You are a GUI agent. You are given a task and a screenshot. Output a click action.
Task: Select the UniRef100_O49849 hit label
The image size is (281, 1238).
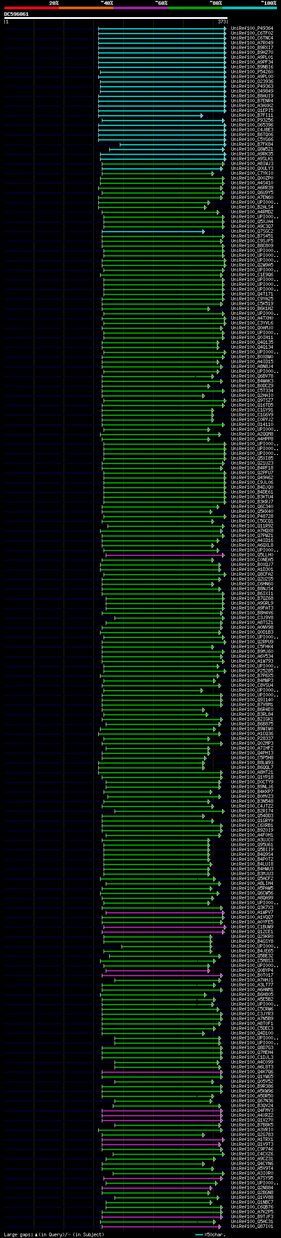coord(252,91)
